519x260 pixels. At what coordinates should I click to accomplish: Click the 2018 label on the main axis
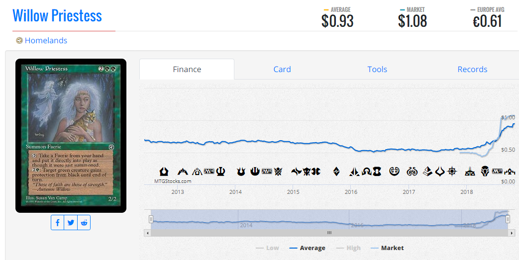467,192
